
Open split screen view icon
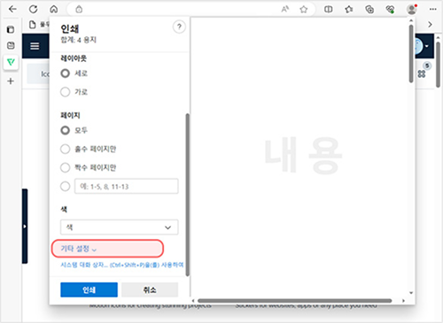pyautogui.click(x=328, y=10)
